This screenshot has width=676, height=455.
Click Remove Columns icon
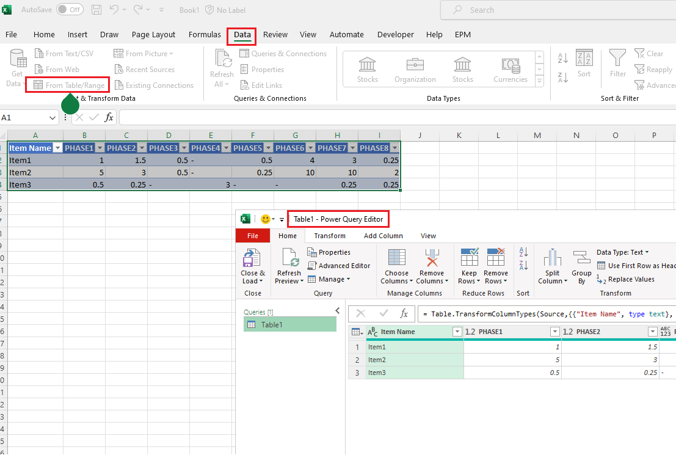432,258
